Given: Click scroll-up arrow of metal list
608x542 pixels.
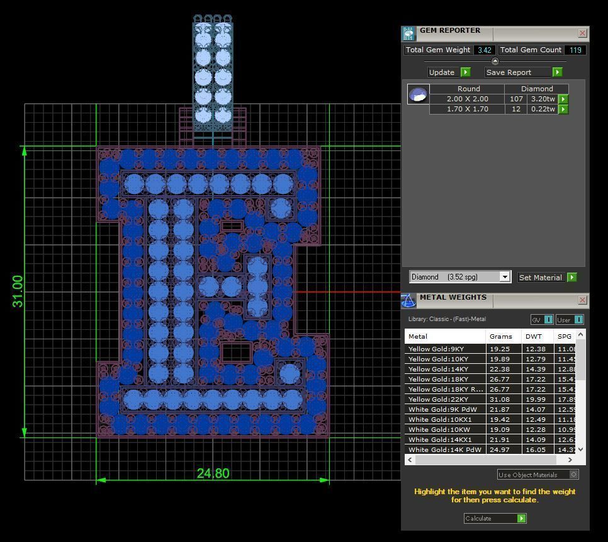Looking at the screenshot, I should 580,334.
